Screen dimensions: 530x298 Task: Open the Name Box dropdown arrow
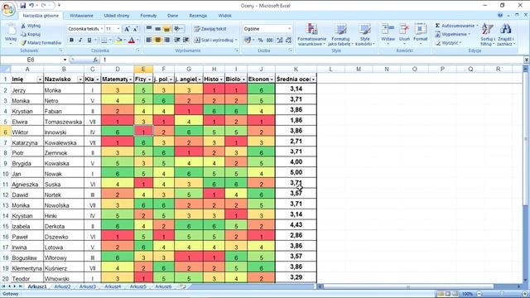[x=65, y=60]
